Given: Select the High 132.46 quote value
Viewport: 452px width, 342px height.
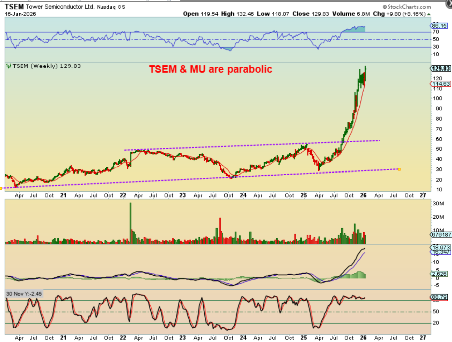Looking at the screenshot, I should 237,14.
